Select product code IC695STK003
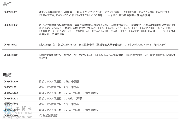Image resolution: width=185 pixels, height=122 pixels. (x=10, y=45)
